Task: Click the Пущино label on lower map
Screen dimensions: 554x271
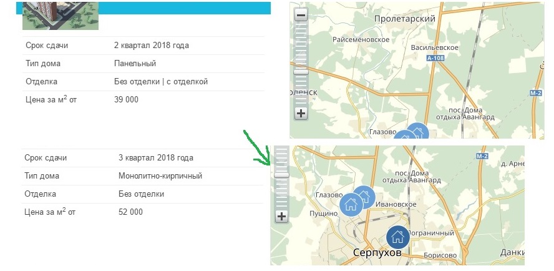Action: [324, 214]
